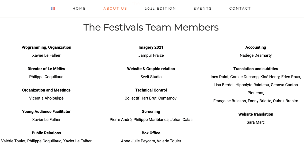Click the Screening team names line
Image resolution: width=304 pixels, height=156 pixels.
[x=151, y=120]
